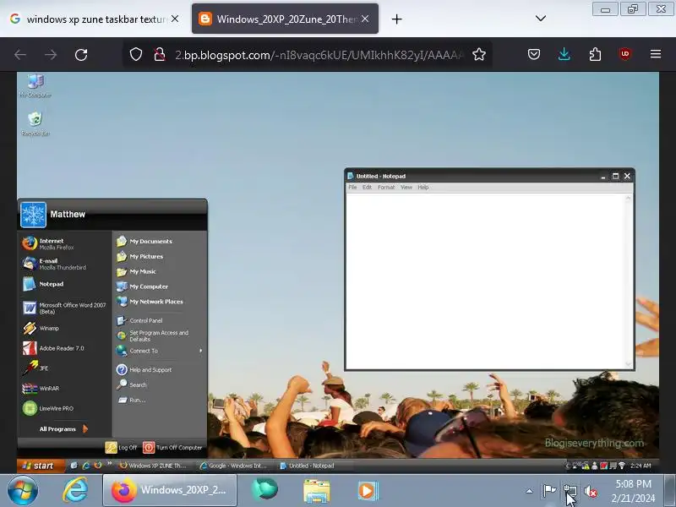Click Run... in the pictured Start menu
The height and width of the screenshot is (507, 676).
tap(137, 400)
